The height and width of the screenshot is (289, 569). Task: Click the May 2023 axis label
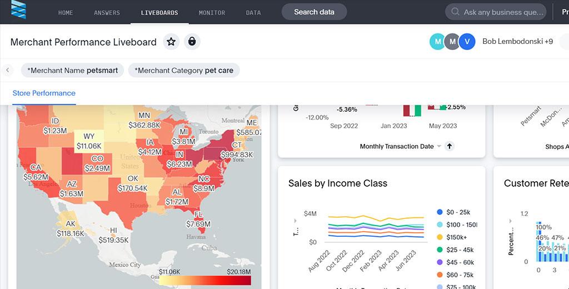[x=443, y=126]
